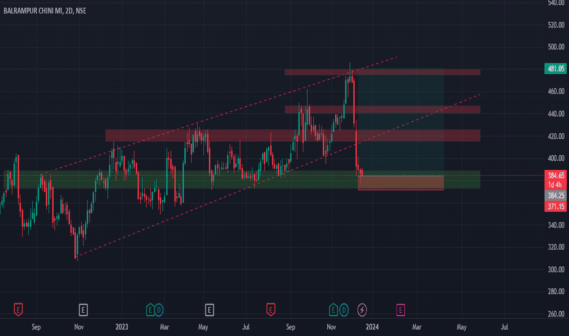The image size is (569, 336).
Task: Click the 500.00 price axis label
Action: pyautogui.click(x=556, y=47)
